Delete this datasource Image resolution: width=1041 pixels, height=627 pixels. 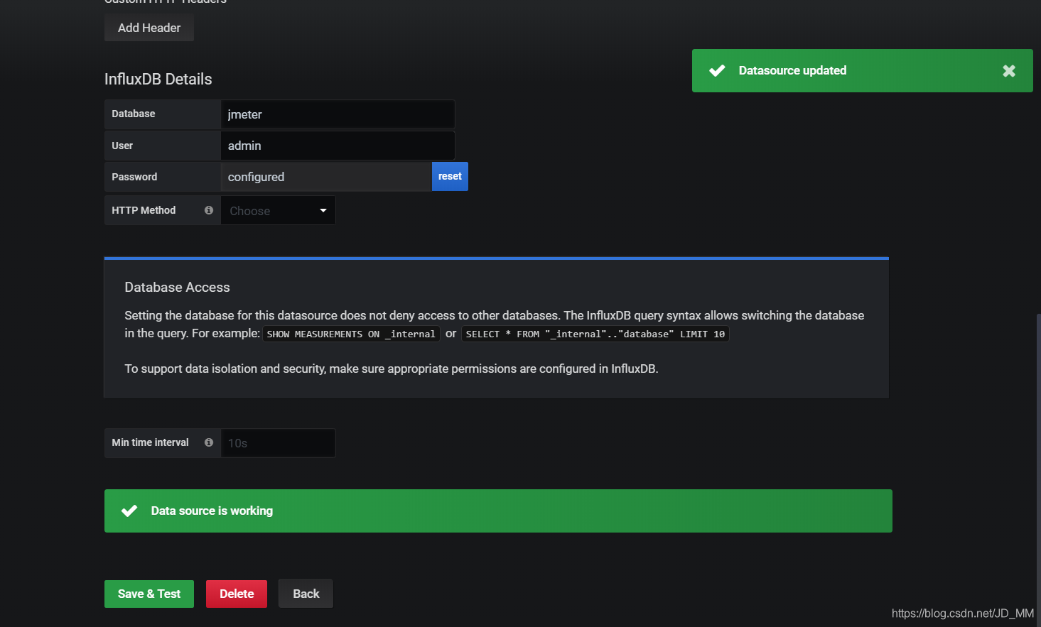pyautogui.click(x=237, y=594)
